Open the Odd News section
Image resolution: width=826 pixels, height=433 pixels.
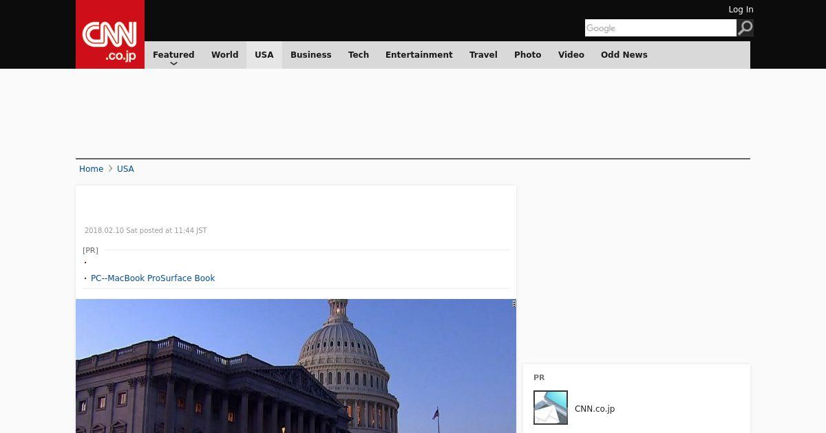(624, 55)
